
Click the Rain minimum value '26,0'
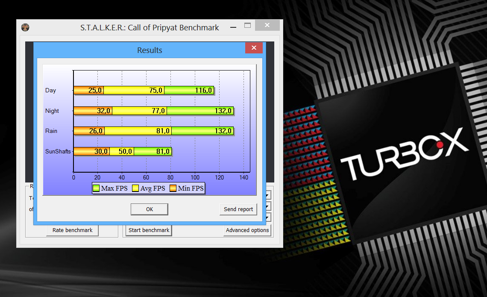pyautogui.click(x=96, y=131)
